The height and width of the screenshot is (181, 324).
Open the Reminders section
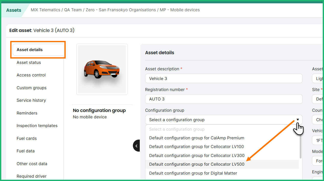pos(27,113)
